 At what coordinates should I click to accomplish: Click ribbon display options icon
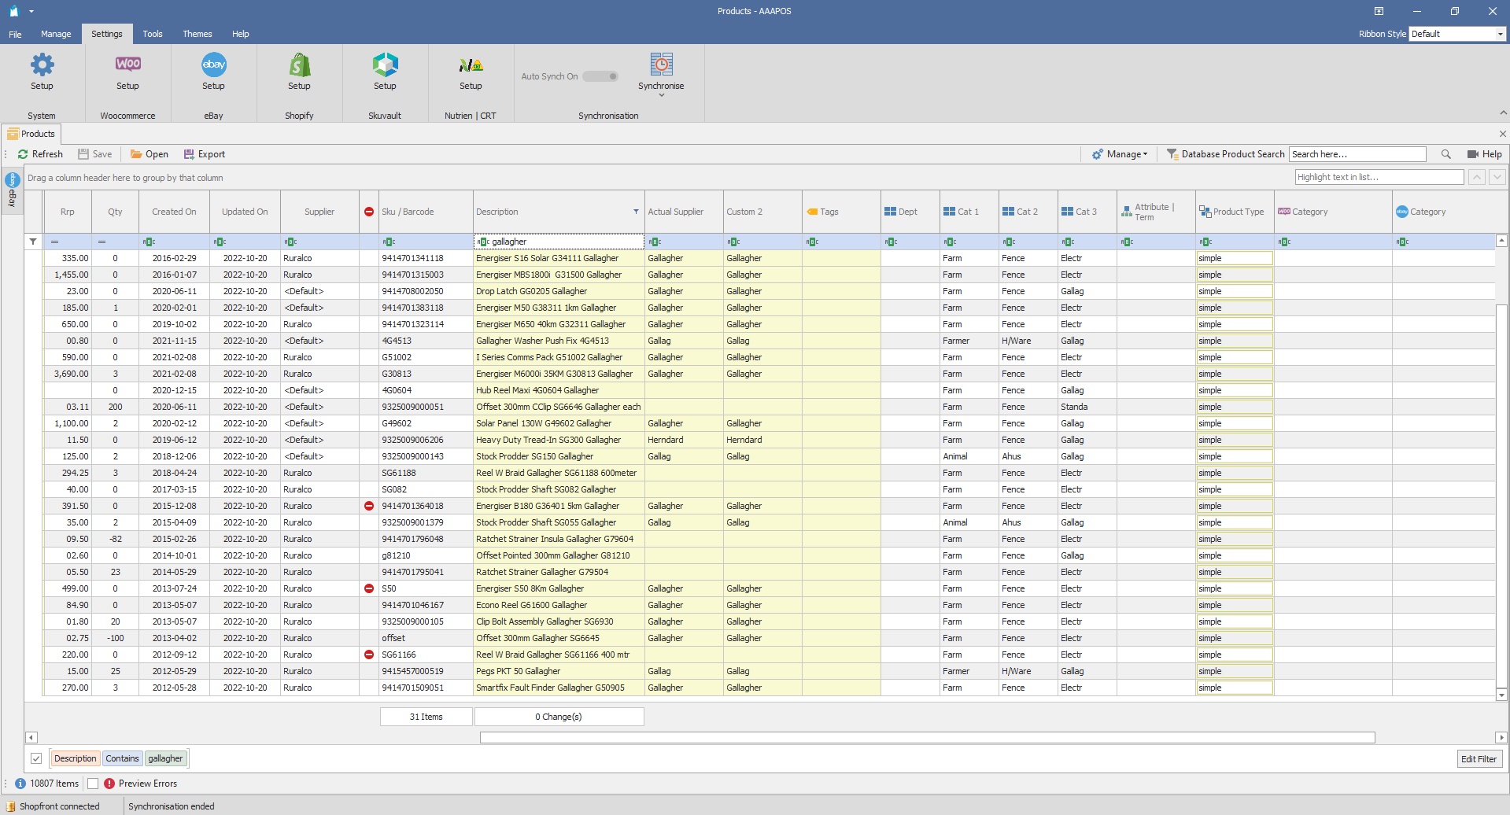(x=1379, y=11)
